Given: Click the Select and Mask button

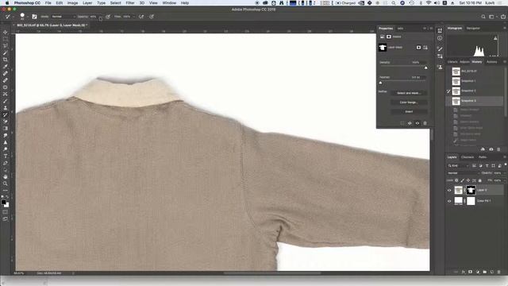Looking at the screenshot, I should pyautogui.click(x=409, y=93).
